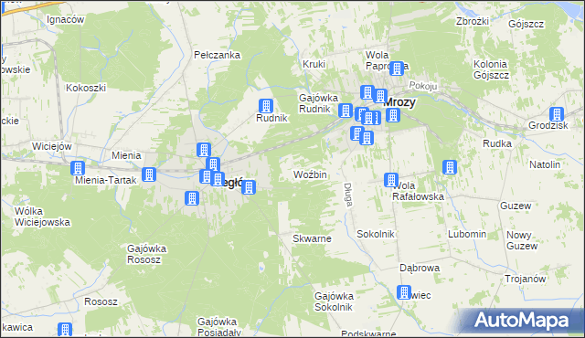The width and height of the screenshot is (585, 338).
Task: Click the Trojanów label
Action: tap(526, 279)
